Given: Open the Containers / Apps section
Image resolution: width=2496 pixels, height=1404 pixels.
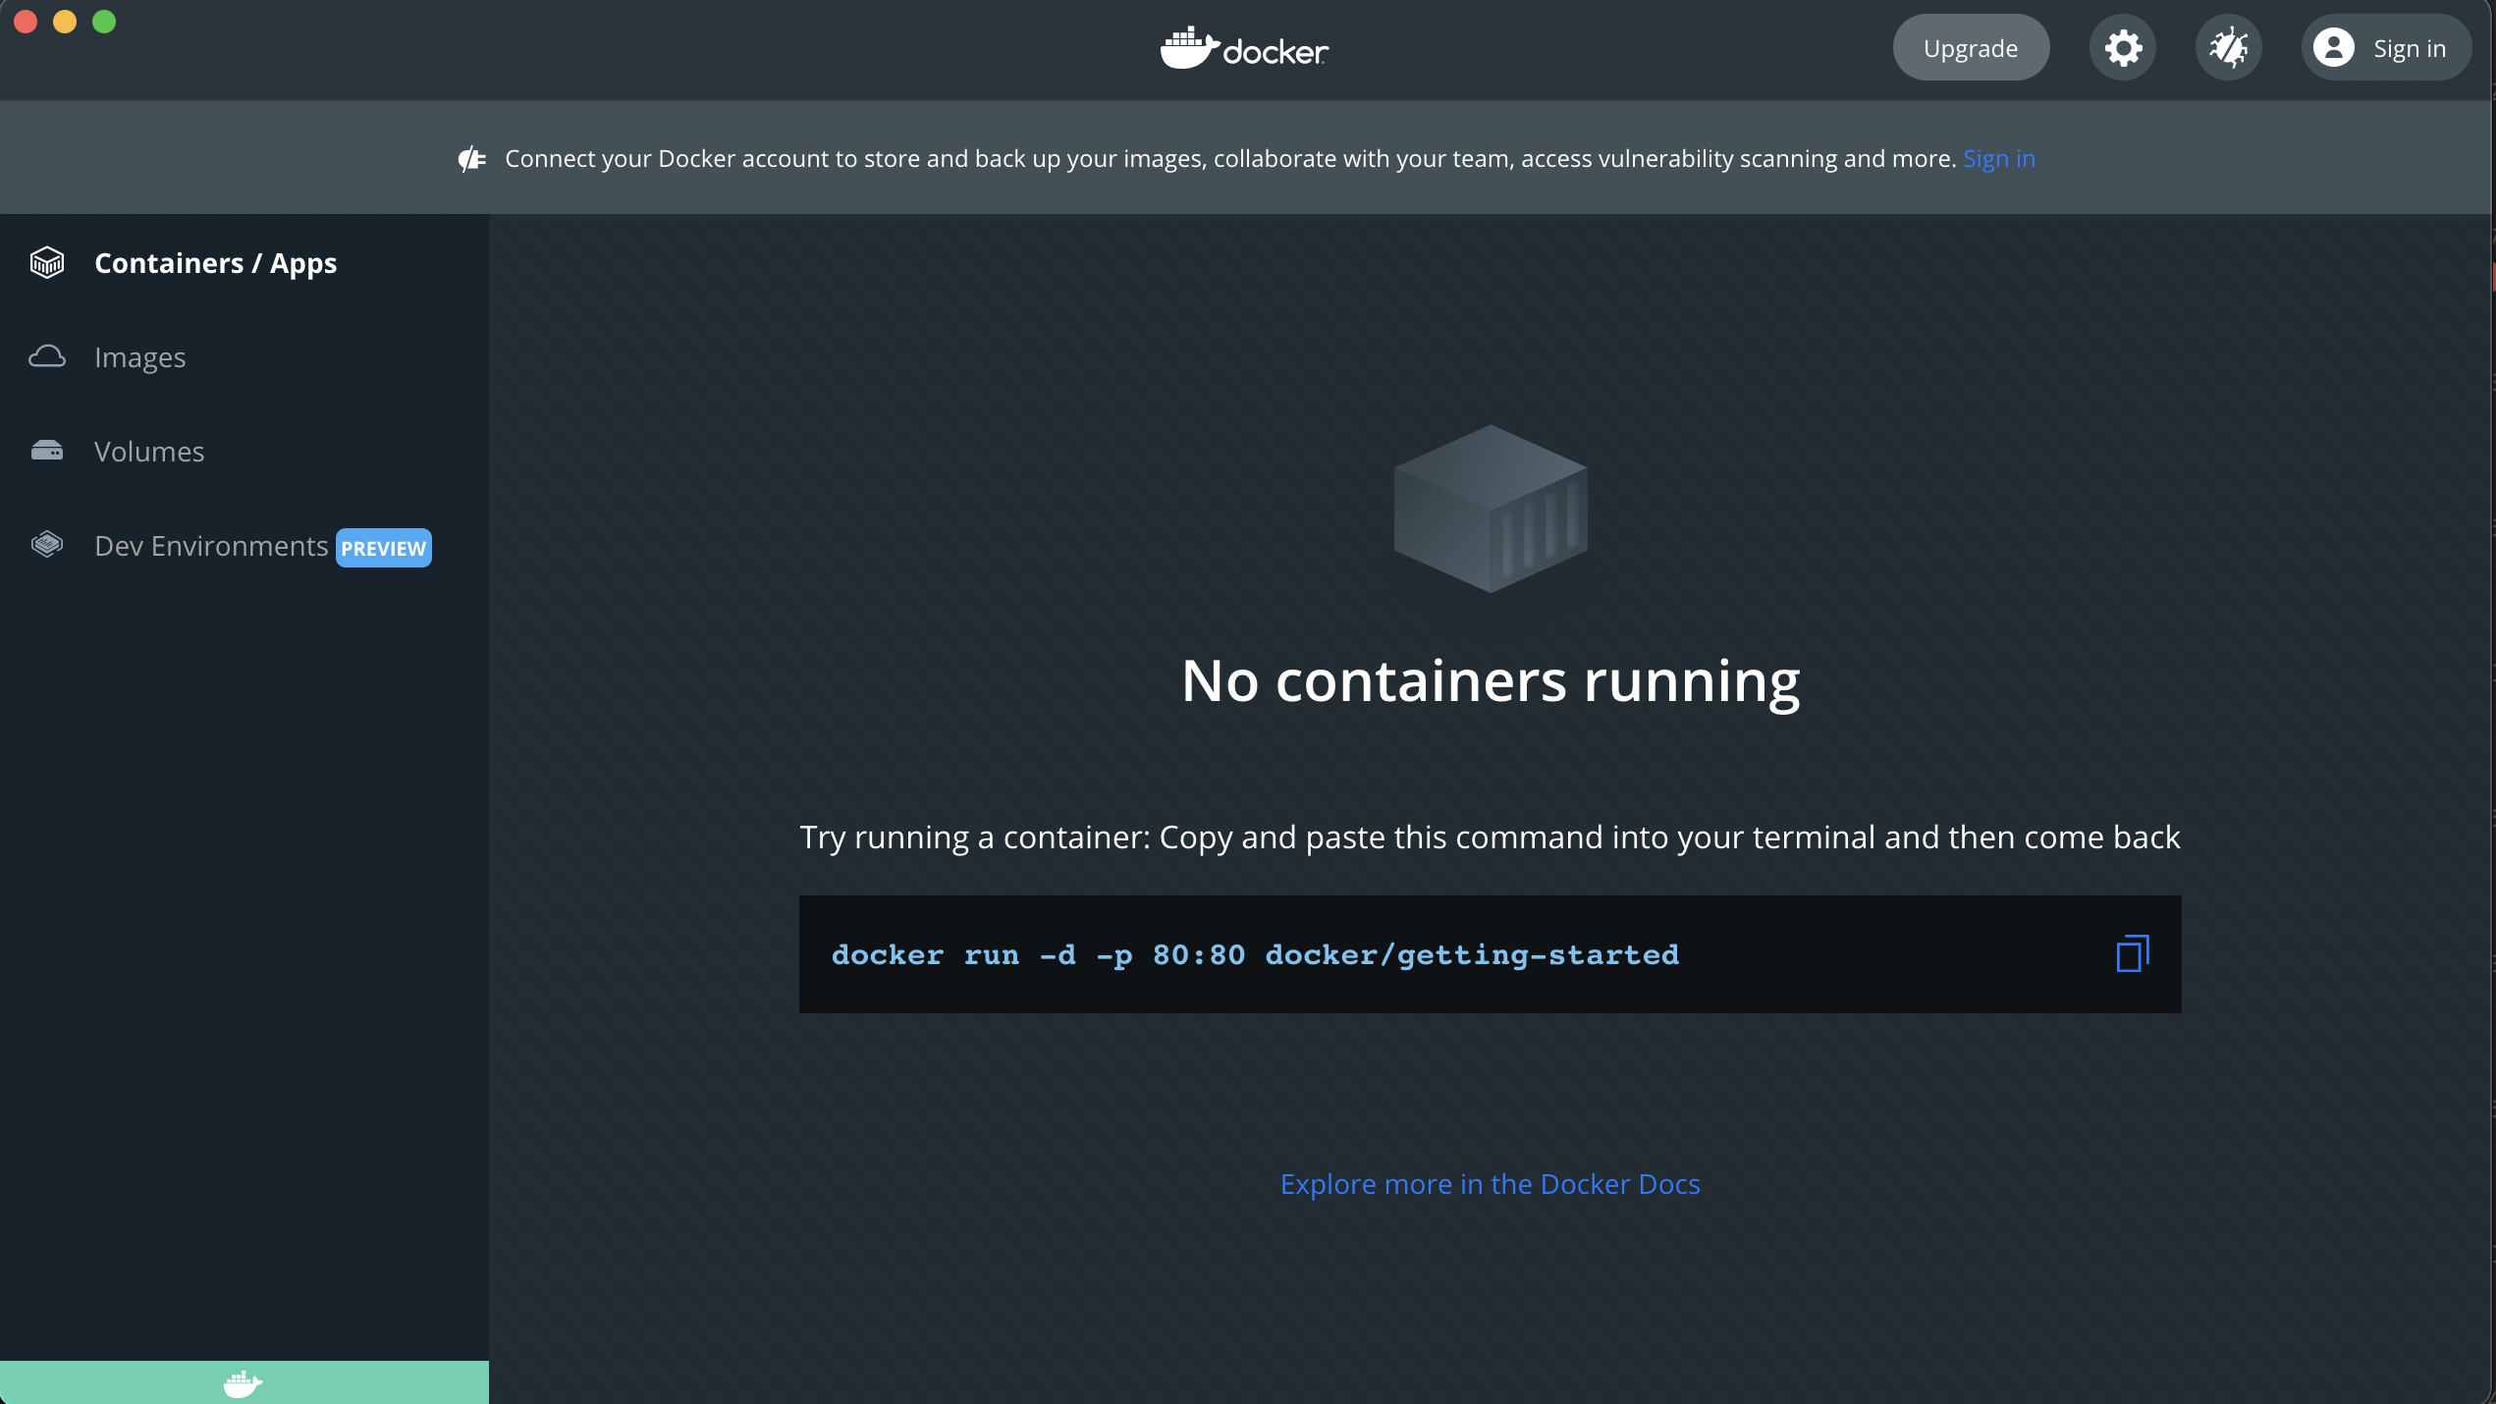Looking at the screenshot, I should [215, 263].
